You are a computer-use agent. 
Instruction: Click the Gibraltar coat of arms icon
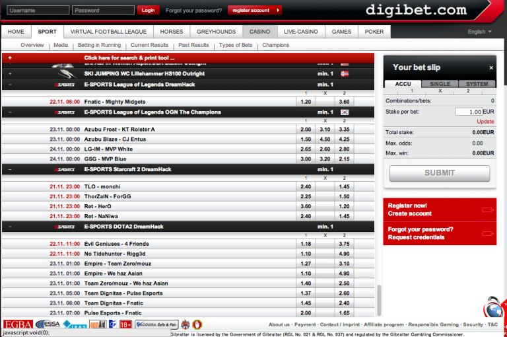(x=186, y=324)
